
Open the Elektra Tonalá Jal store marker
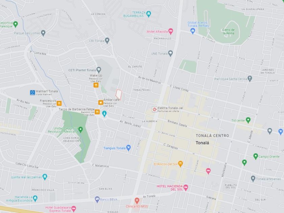pos(155,110)
